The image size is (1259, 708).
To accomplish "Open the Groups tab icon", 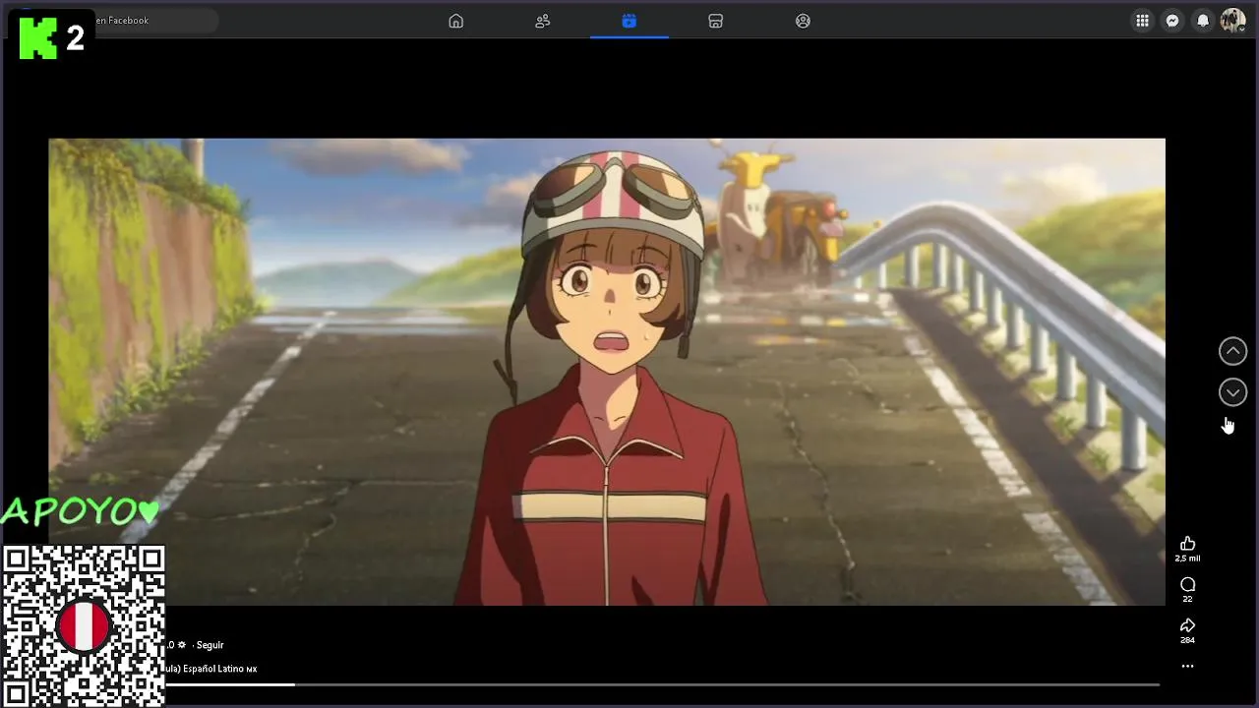I will coord(803,21).
